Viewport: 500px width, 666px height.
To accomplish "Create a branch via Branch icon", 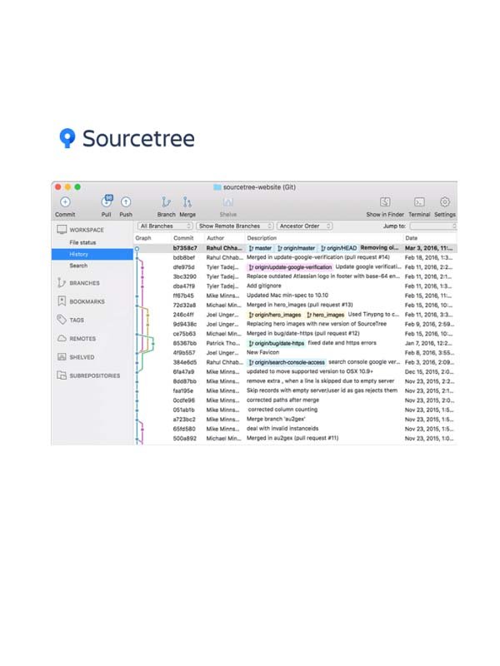I will 167,202.
